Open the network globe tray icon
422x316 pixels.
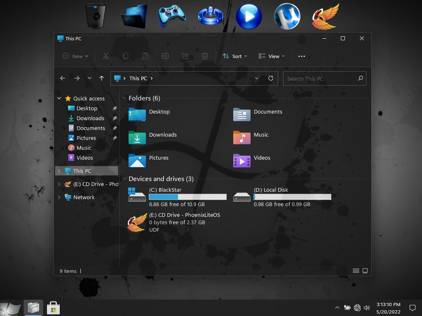(357, 308)
